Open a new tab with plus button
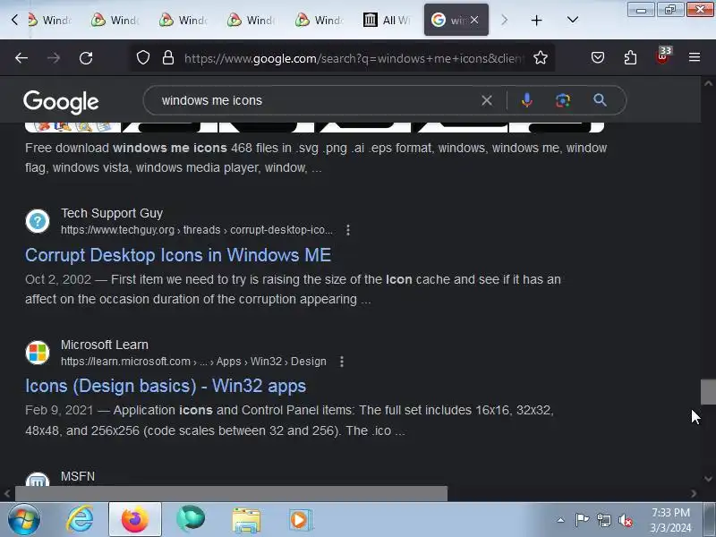The image size is (716, 537). [x=536, y=20]
